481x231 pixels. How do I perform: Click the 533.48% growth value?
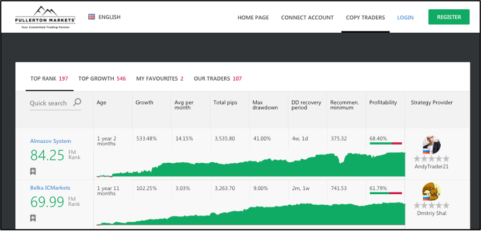tap(147, 138)
